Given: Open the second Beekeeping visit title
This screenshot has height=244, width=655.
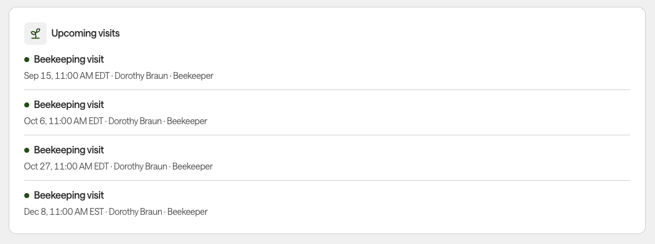Looking at the screenshot, I should tap(69, 105).
